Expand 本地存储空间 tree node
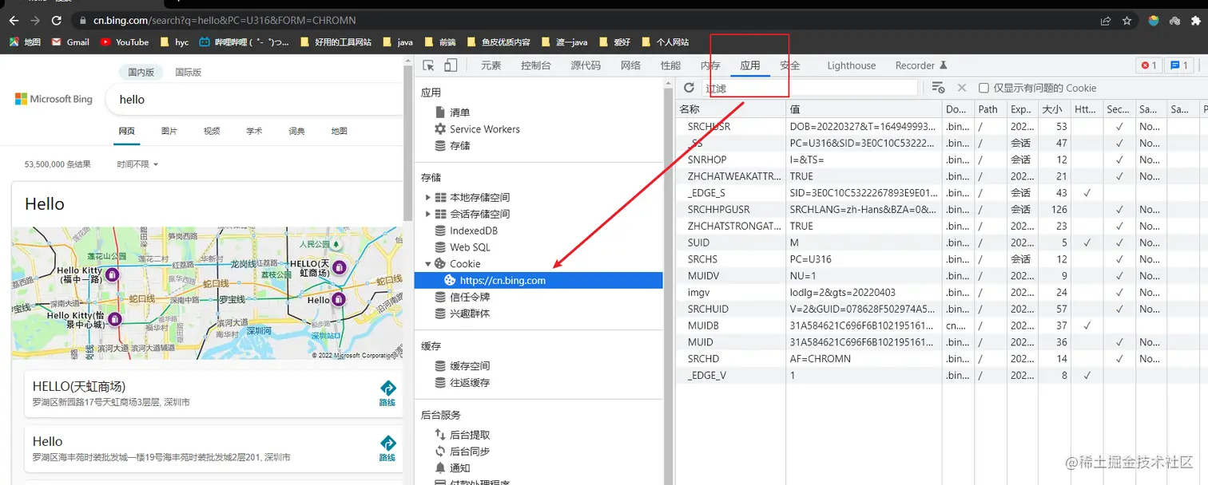Viewport: 1208px width, 485px height. tap(428, 197)
